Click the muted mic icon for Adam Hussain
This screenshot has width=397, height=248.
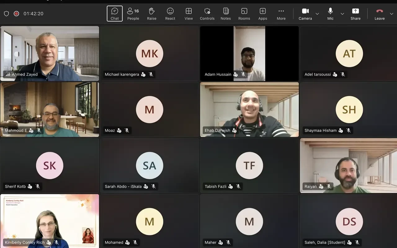click(x=243, y=75)
